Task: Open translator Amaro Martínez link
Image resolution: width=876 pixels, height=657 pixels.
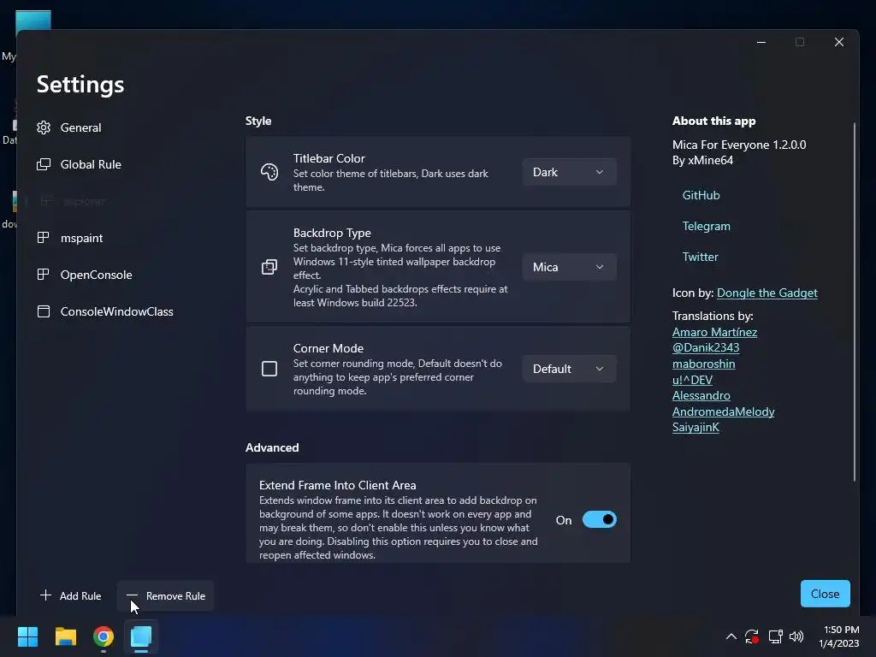Action: pos(714,332)
